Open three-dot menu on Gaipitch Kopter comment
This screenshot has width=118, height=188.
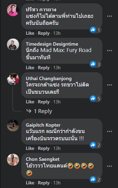pyautogui.click(x=109, y=131)
